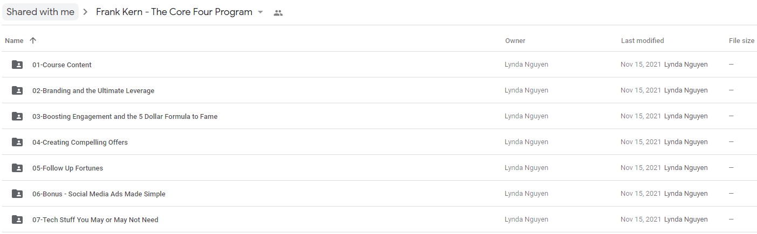Click the 06-Bonus Social Media Ads folder icon
The width and height of the screenshot is (757, 234).
[x=17, y=194]
